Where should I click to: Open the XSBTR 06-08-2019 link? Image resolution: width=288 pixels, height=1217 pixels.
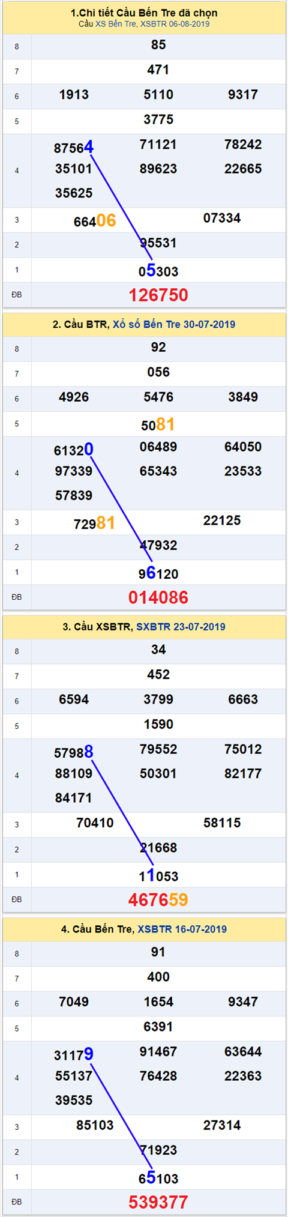(x=175, y=24)
